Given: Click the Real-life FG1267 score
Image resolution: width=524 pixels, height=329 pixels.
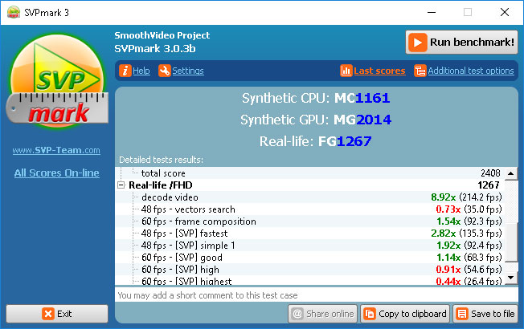Looking at the screenshot, I should tap(345, 141).
